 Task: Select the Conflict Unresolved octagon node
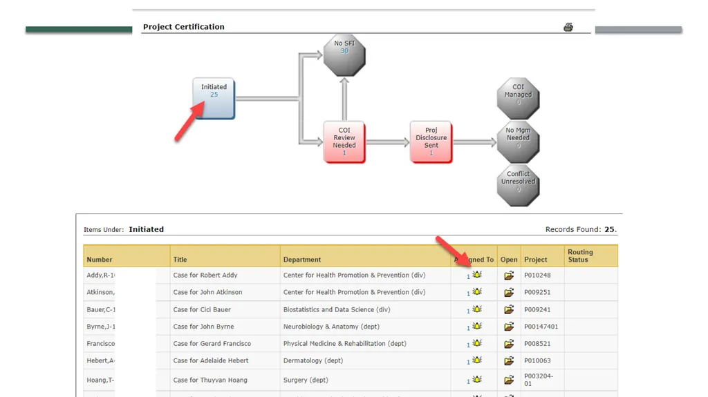click(518, 186)
